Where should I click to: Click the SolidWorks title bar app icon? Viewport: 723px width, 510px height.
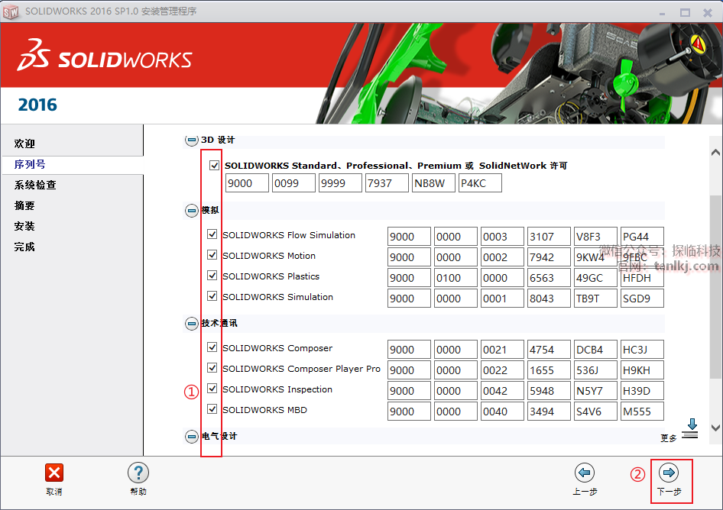(x=11, y=11)
